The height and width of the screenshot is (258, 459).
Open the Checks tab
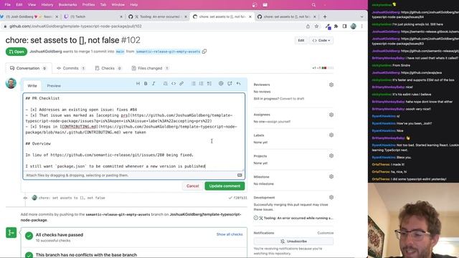click(108, 68)
